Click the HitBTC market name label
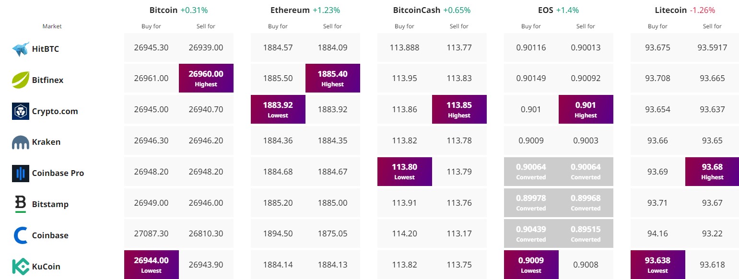This screenshot has height=279, width=739. (46, 49)
